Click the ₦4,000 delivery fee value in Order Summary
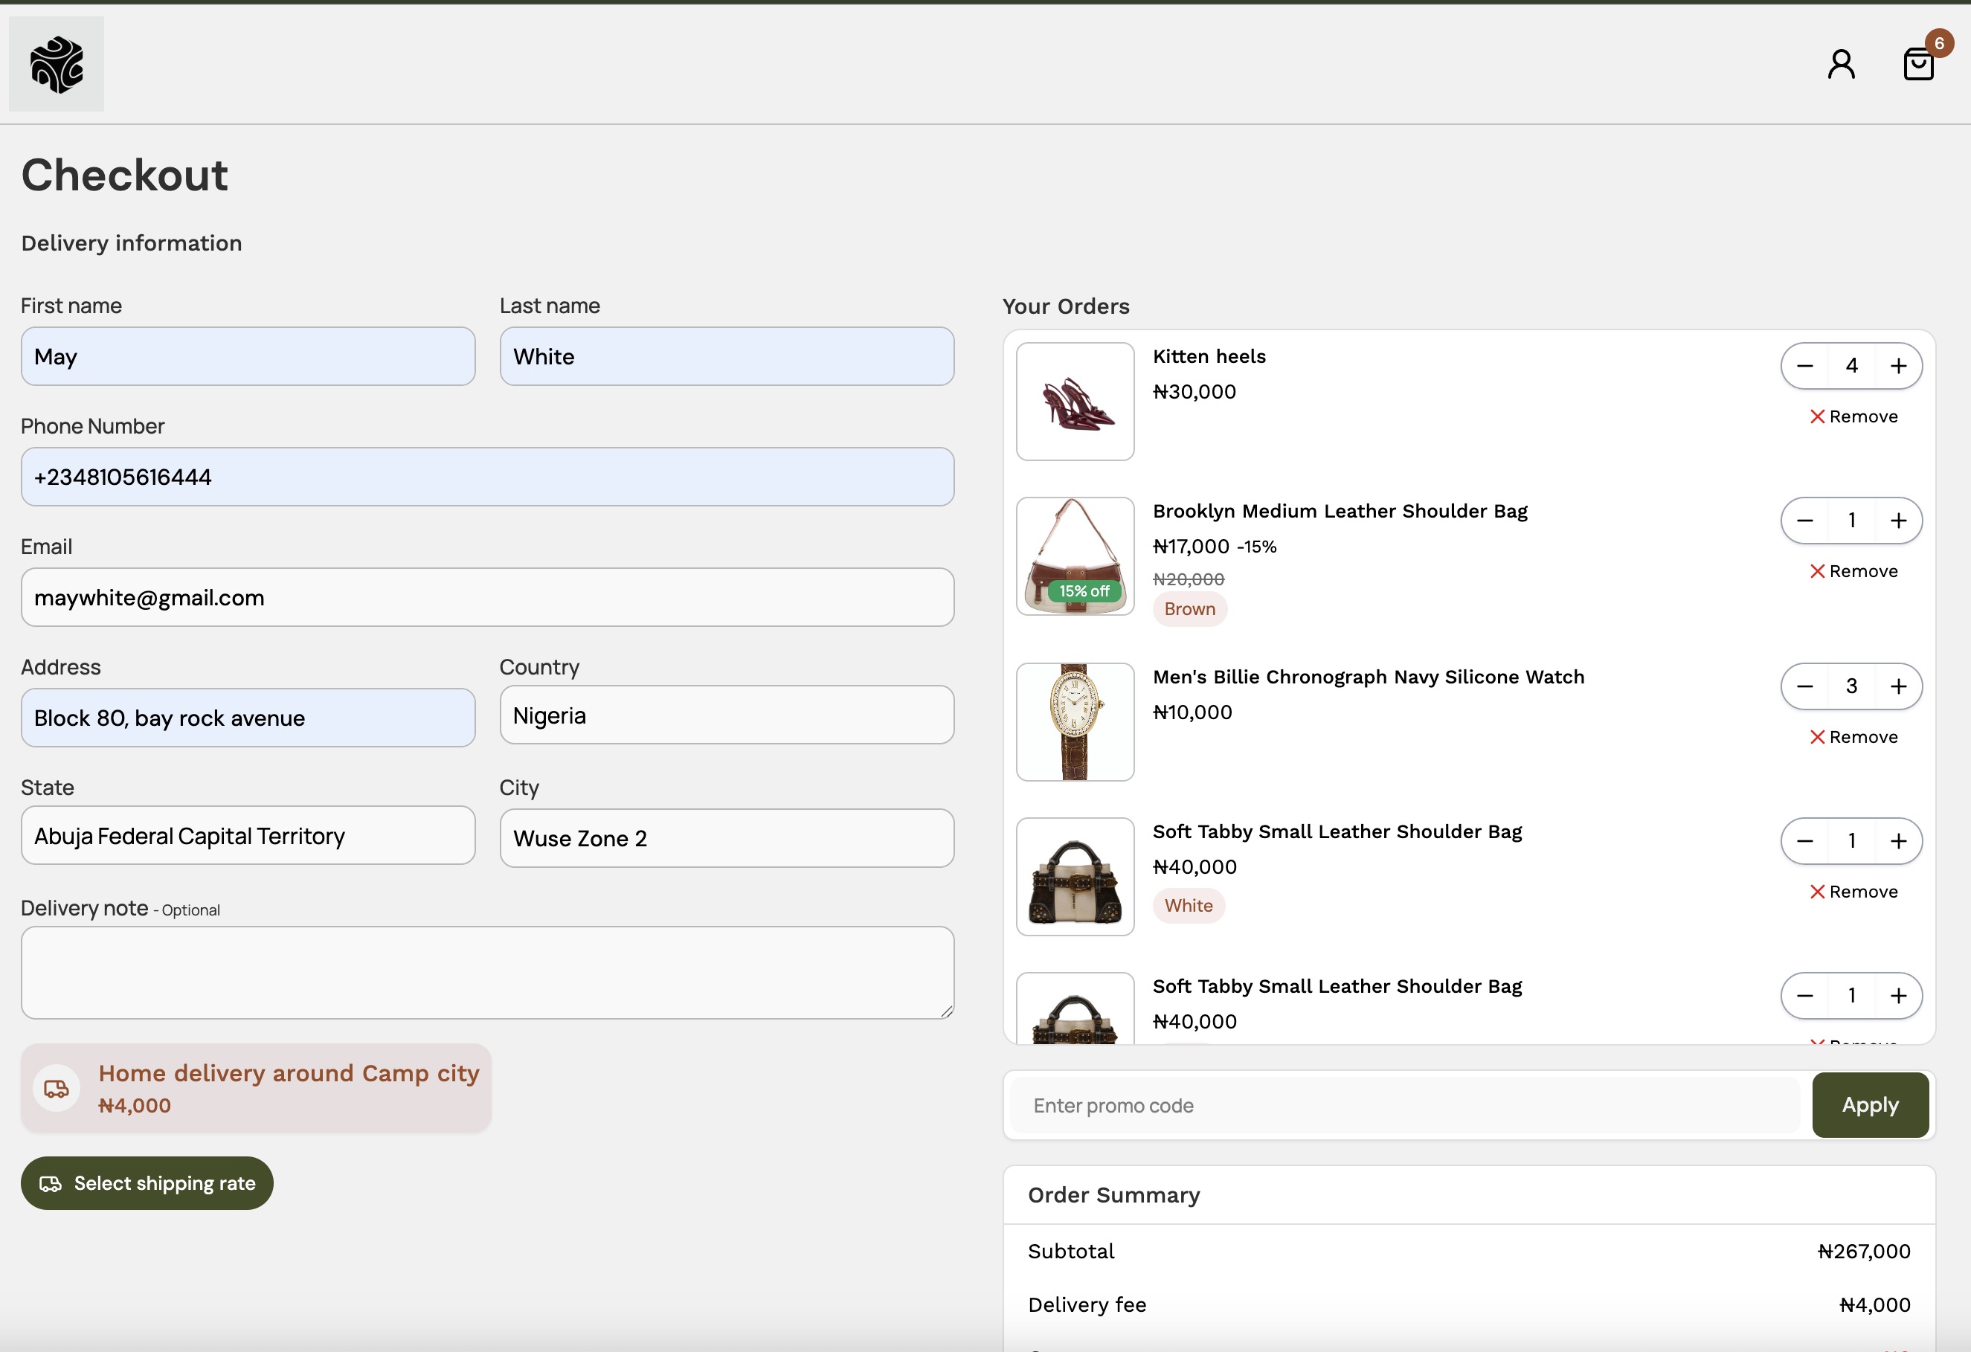1971x1352 pixels. 1874,1304
